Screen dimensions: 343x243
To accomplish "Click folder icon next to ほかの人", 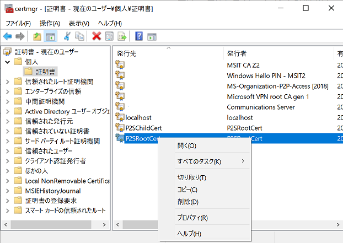I will 18,170.
